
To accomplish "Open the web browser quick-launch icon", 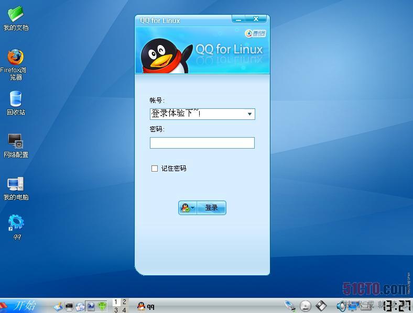I will (80, 306).
